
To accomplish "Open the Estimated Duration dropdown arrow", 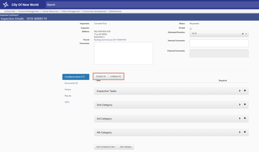I will [x=246, y=34].
